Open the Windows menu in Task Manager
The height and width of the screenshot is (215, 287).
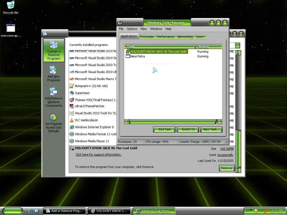coord(156,29)
